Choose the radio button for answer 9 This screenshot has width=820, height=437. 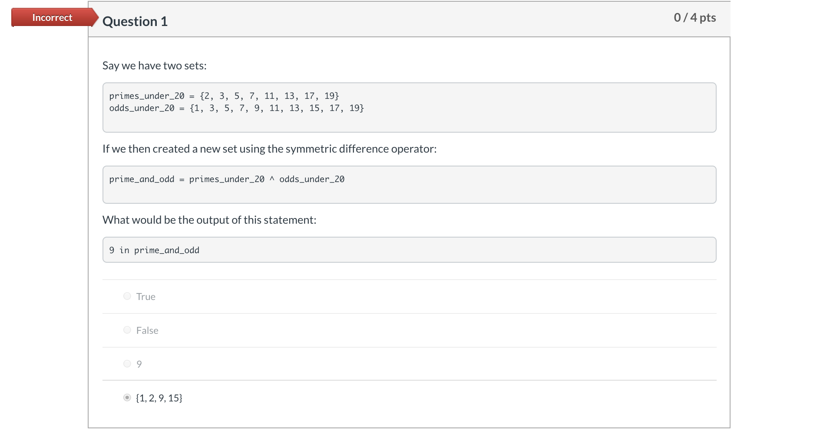pos(127,364)
